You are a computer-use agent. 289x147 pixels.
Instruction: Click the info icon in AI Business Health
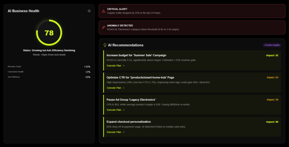point(89,11)
